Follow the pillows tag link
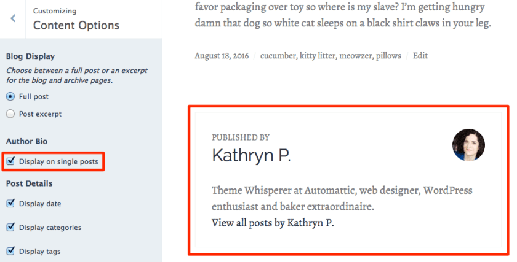517x262 pixels. pyautogui.click(x=388, y=56)
